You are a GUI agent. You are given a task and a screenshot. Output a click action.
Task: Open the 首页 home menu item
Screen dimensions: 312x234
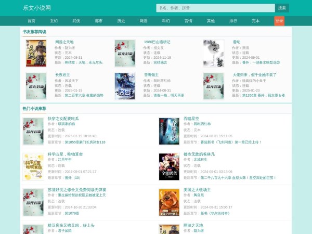coord(31,21)
